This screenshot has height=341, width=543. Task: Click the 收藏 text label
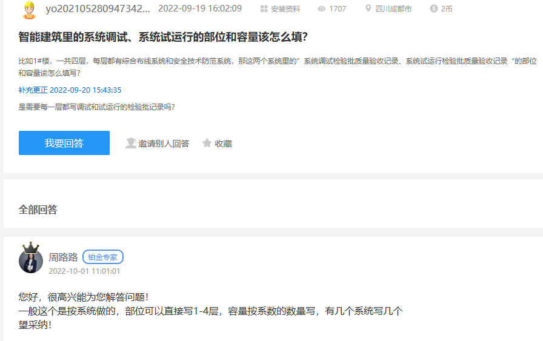click(223, 144)
